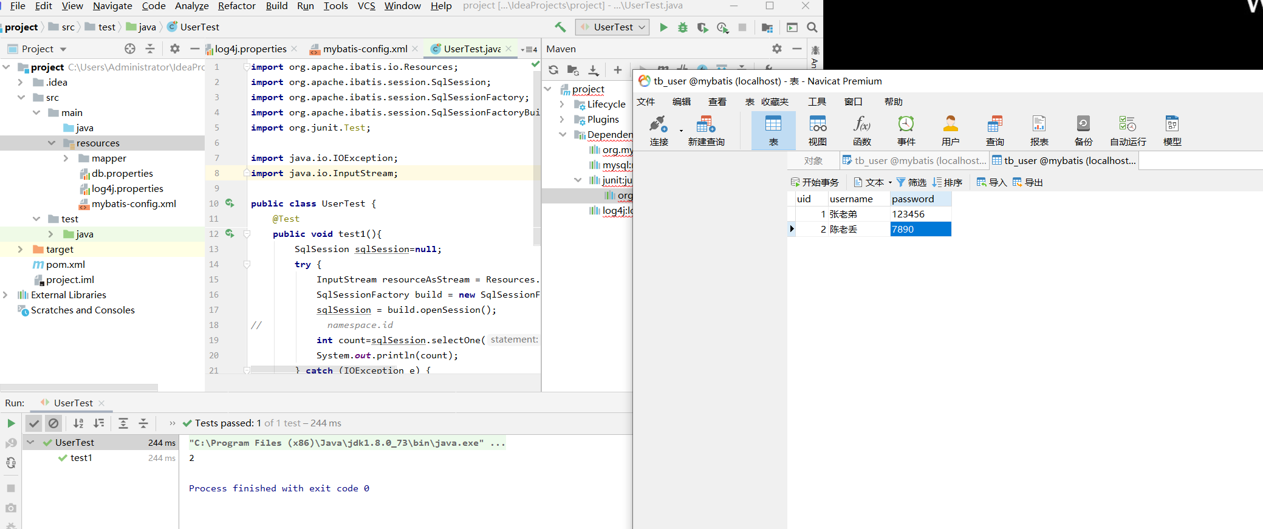
Task: Click Navicat 排序 sort button
Action: point(947,182)
